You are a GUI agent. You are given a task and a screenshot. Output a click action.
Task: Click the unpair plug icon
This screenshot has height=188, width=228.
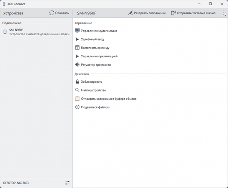click(x=130, y=13)
